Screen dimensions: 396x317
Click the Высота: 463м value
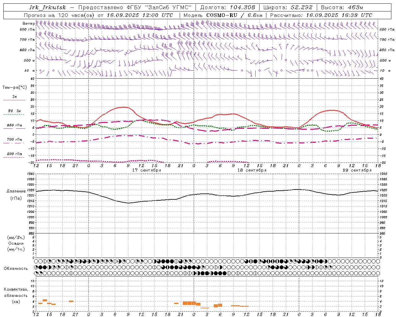point(342,7)
